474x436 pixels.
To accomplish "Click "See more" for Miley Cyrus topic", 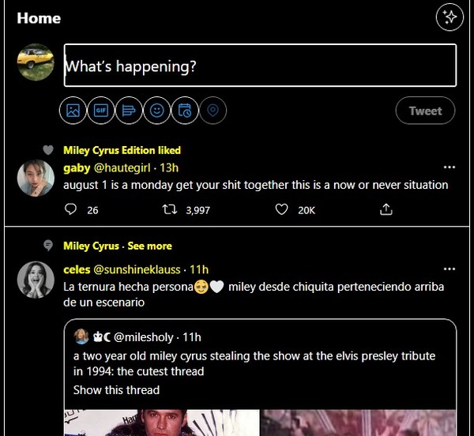I will 149,246.
